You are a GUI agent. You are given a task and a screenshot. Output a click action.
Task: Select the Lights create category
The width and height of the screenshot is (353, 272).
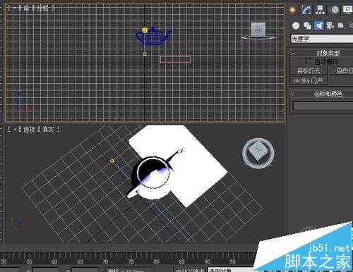[318, 25]
